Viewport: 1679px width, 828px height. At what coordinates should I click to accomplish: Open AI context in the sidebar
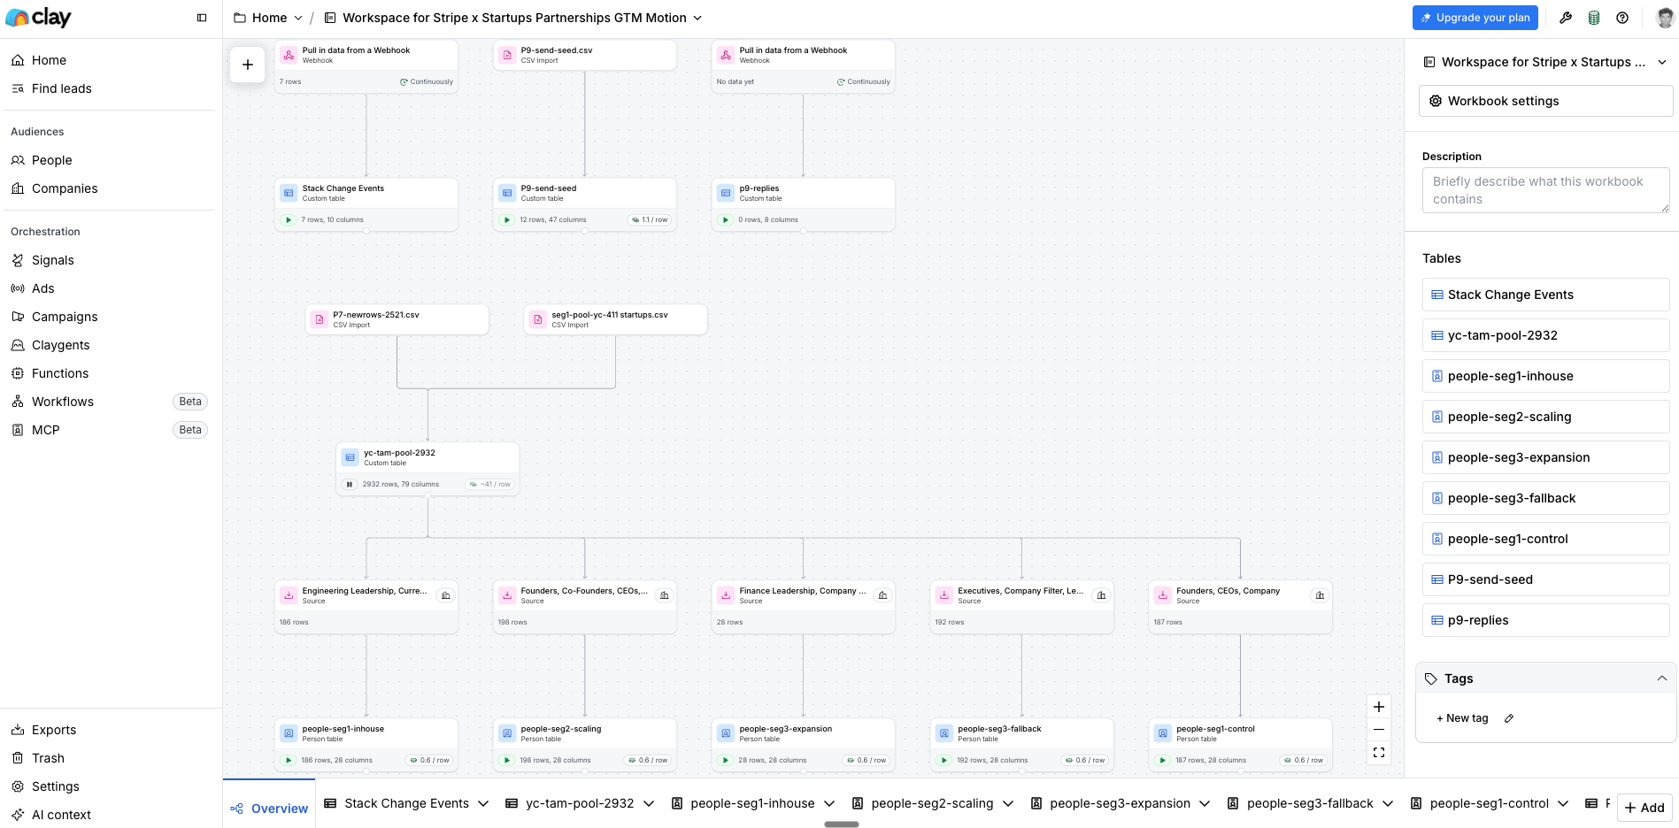pos(61,815)
